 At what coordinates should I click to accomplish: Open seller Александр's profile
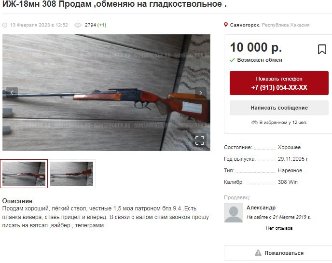click(261, 208)
